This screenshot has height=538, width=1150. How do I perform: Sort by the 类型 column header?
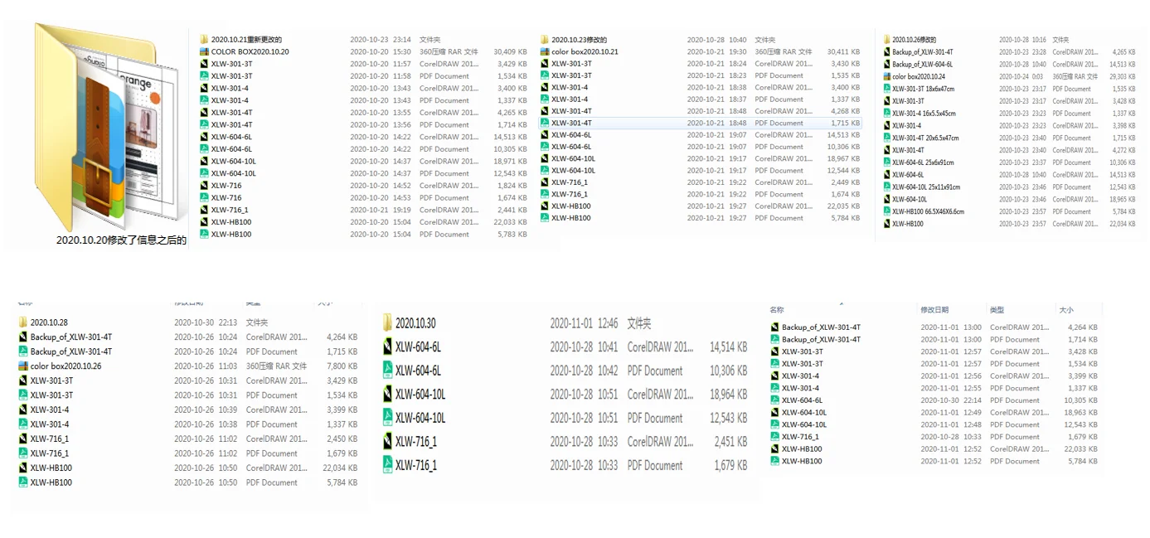(x=997, y=309)
